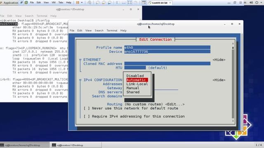
Task: Click the up arrow of the dialog scrollbar
Action: [233, 44]
